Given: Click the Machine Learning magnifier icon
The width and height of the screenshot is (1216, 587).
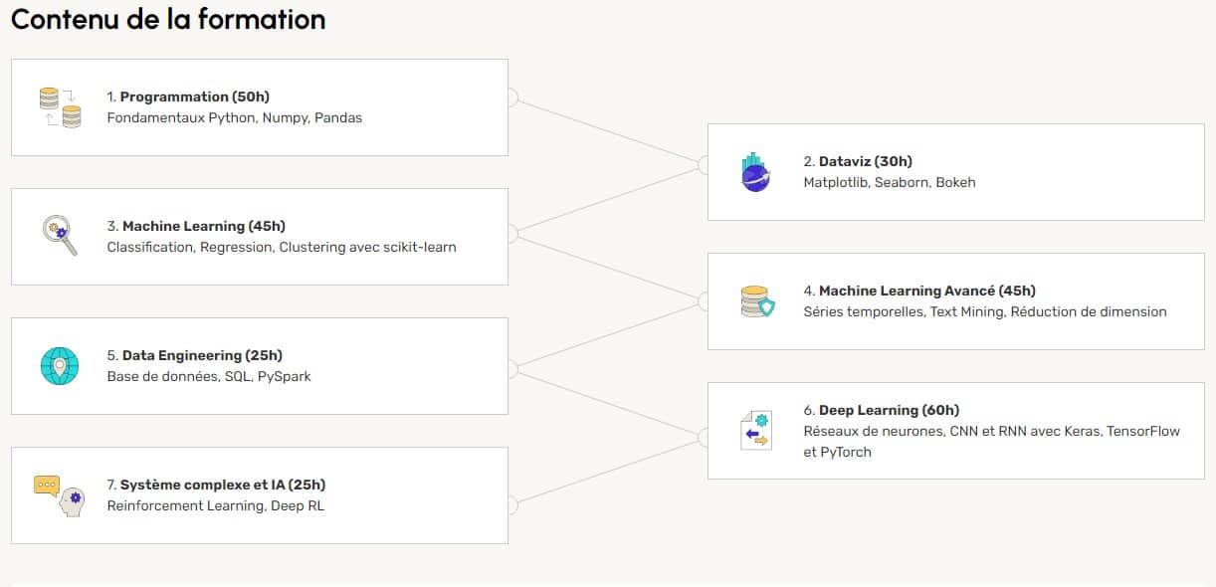Looking at the screenshot, I should (x=60, y=236).
